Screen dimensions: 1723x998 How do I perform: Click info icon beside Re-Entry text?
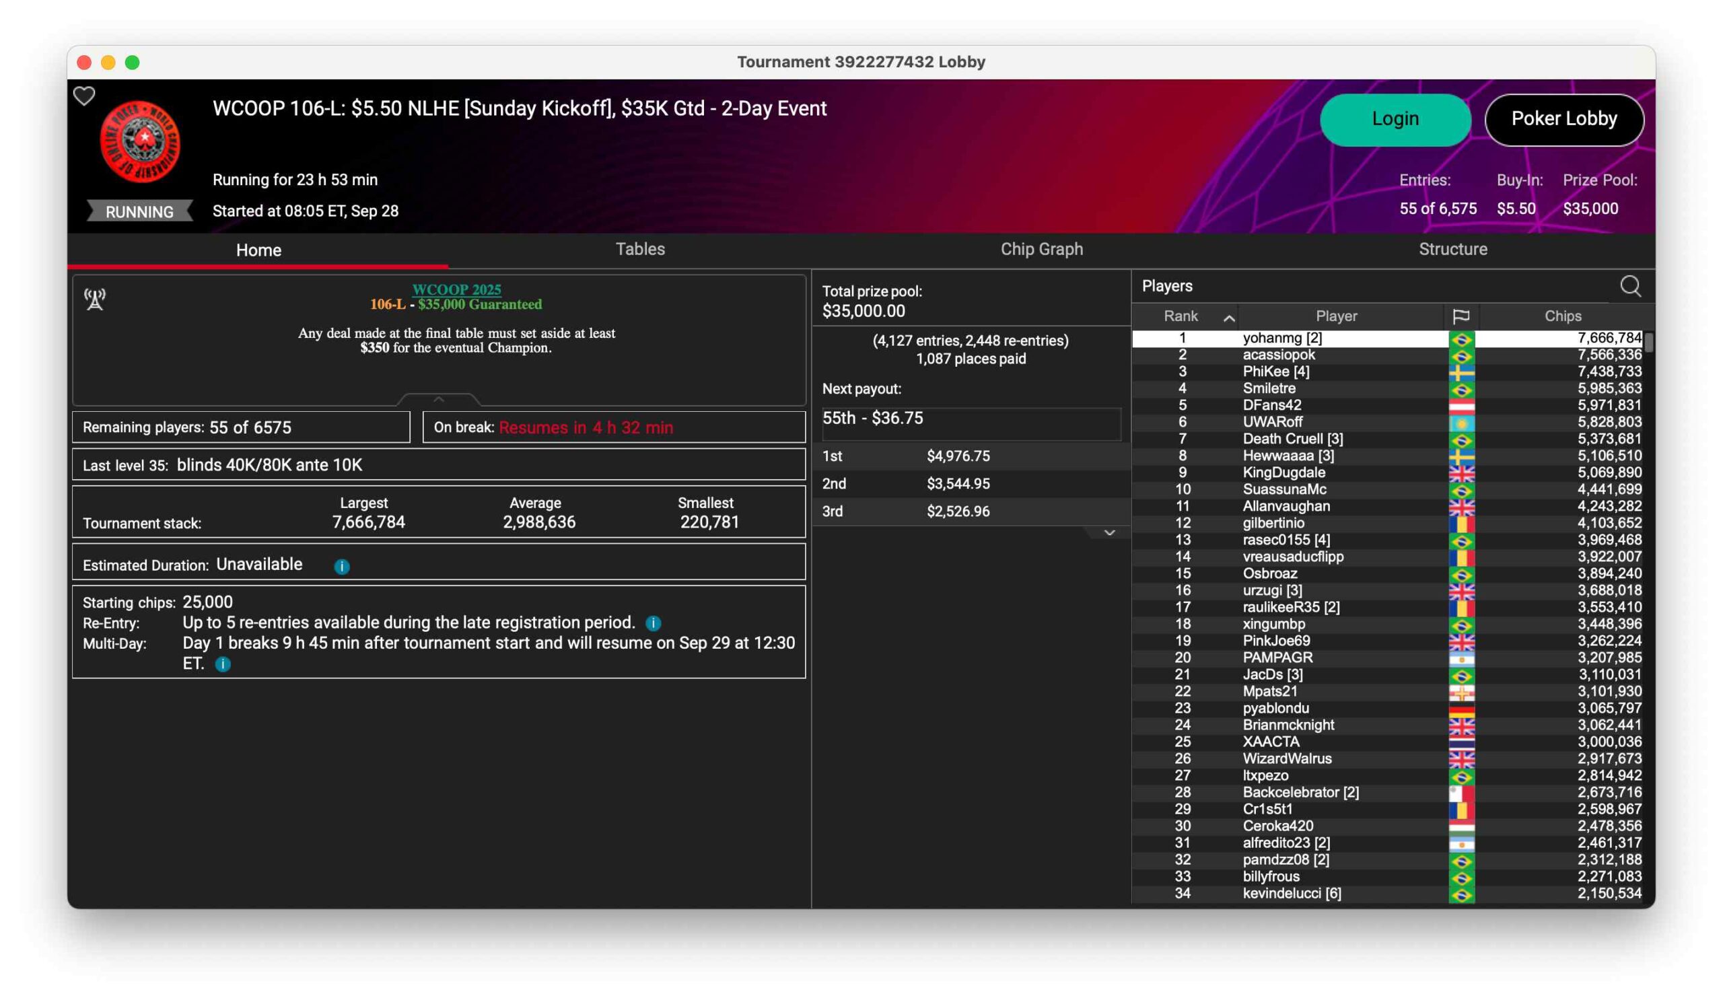click(x=653, y=623)
